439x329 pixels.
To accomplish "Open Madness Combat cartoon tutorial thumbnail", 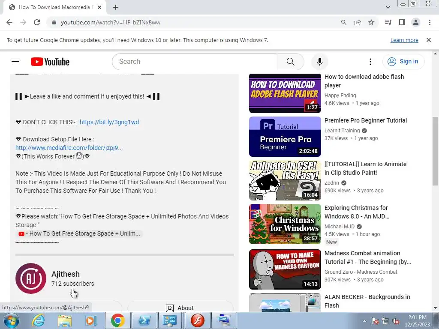I will coord(285,269).
